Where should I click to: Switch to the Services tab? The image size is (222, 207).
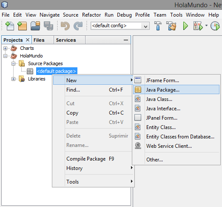pos(69,40)
